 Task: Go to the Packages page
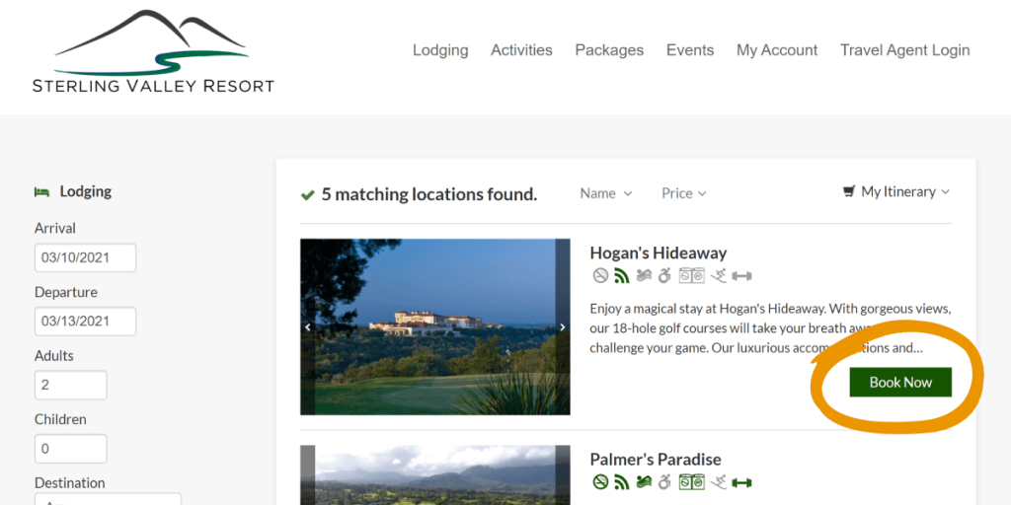[x=609, y=50]
